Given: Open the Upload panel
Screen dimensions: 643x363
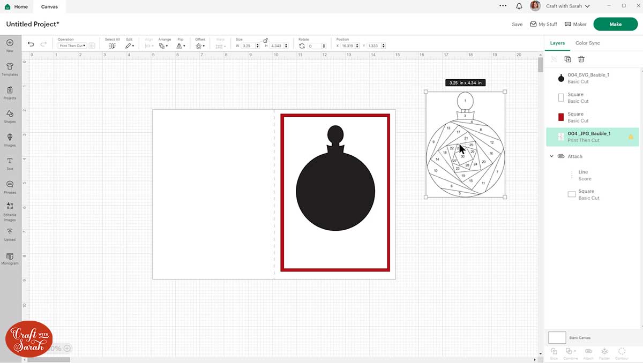Looking at the screenshot, I should [10, 234].
